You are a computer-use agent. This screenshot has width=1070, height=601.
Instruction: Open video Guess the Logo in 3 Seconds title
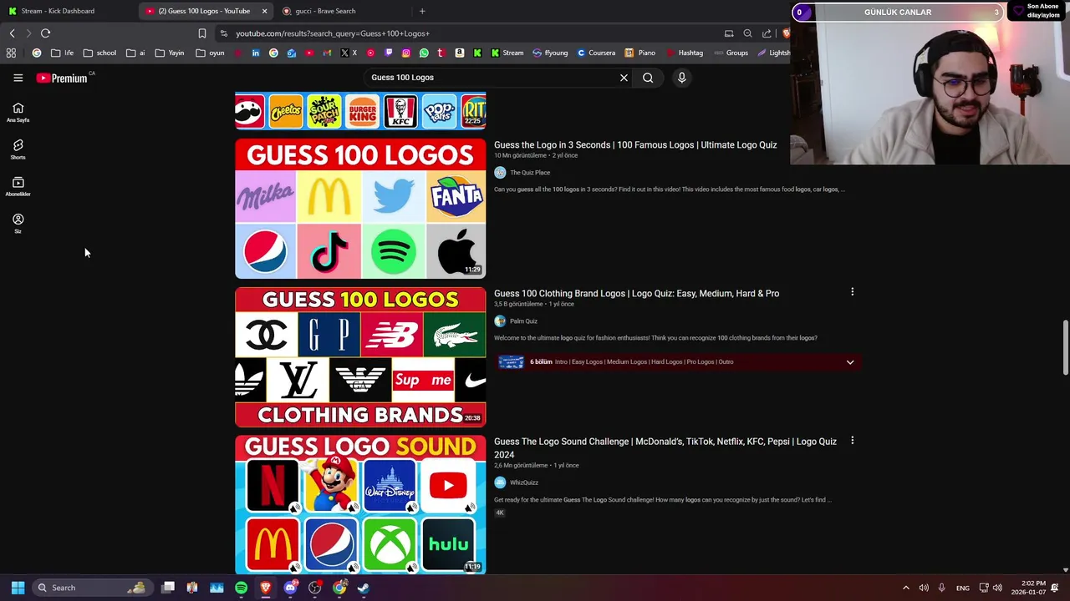pyautogui.click(x=635, y=145)
